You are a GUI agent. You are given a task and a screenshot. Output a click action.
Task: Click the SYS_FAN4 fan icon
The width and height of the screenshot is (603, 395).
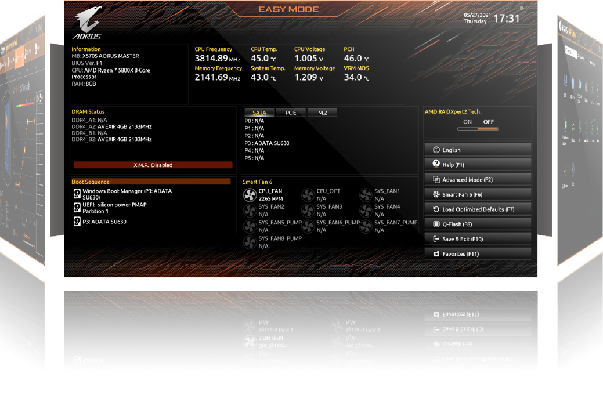366,211
